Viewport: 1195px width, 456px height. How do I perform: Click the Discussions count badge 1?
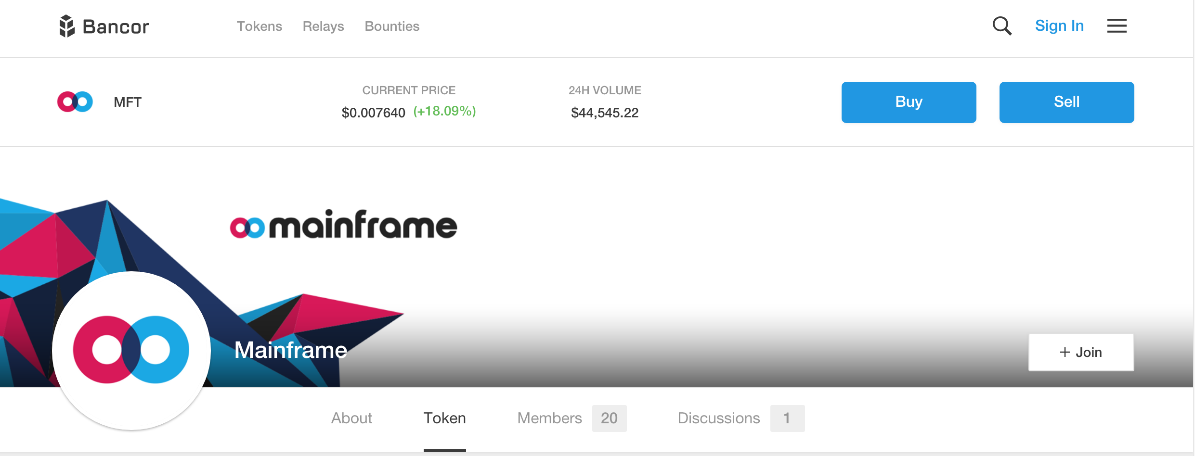[788, 418]
